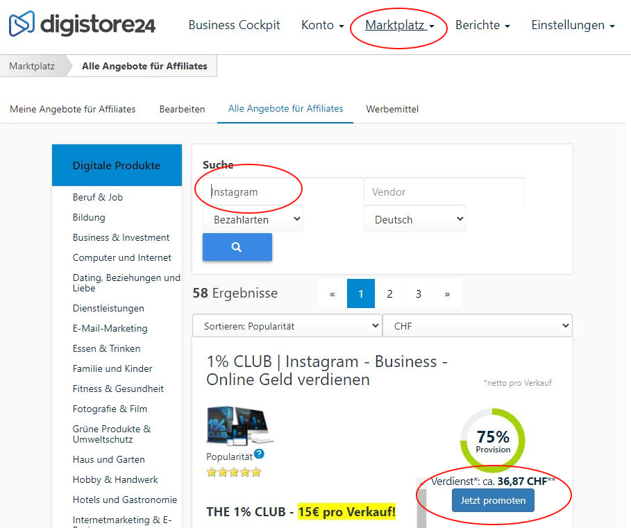
Task: Open the CHF currency dropdown
Action: coord(478,325)
